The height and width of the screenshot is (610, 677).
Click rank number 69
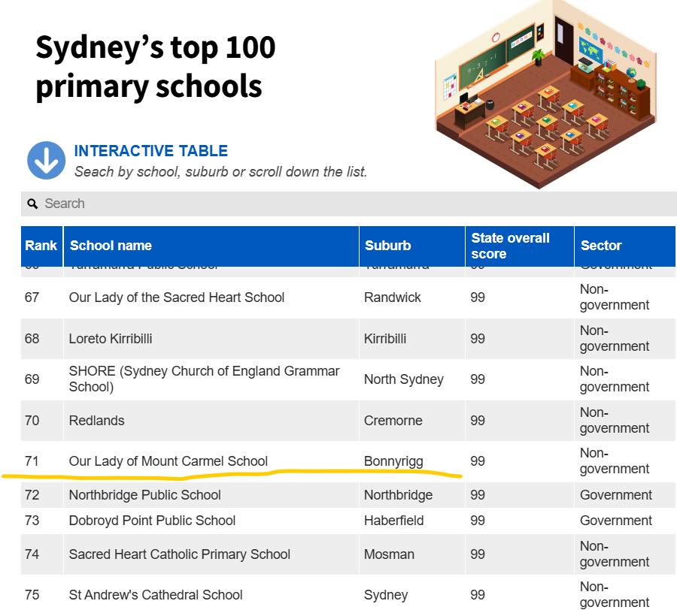[32, 379]
